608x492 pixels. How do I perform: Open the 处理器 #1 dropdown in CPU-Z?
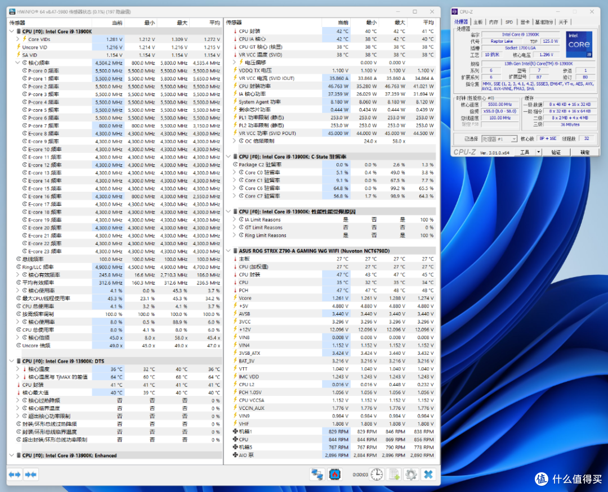499,139
